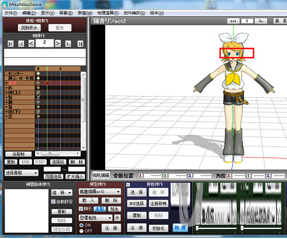
Task: Open the dropdown left of the 外 button
Action: [96, 217]
